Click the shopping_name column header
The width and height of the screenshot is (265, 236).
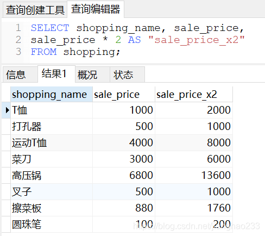click(x=52, y=94)
